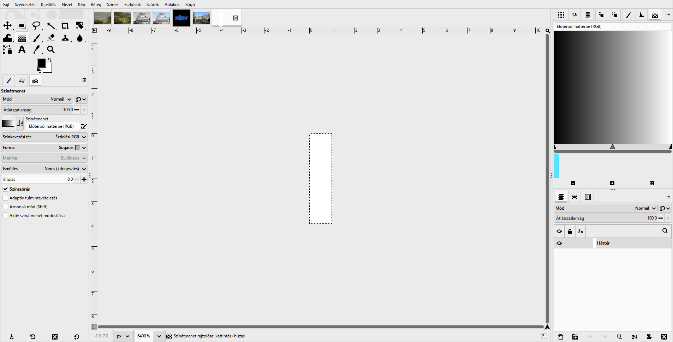Click the black foreground color swatch
The width and height of the screenshot is (673, 342).
tap(41, 62)
